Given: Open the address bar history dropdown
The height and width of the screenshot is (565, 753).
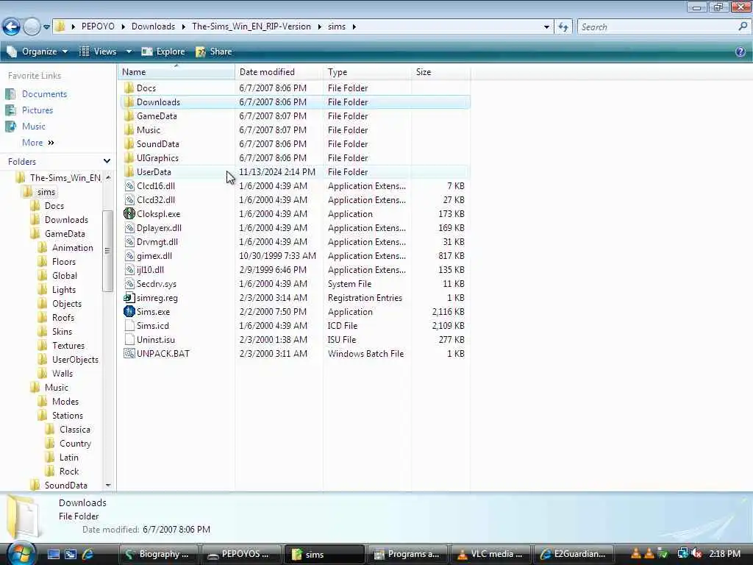Looking at the screenshot, I should (x=546, y=27).
